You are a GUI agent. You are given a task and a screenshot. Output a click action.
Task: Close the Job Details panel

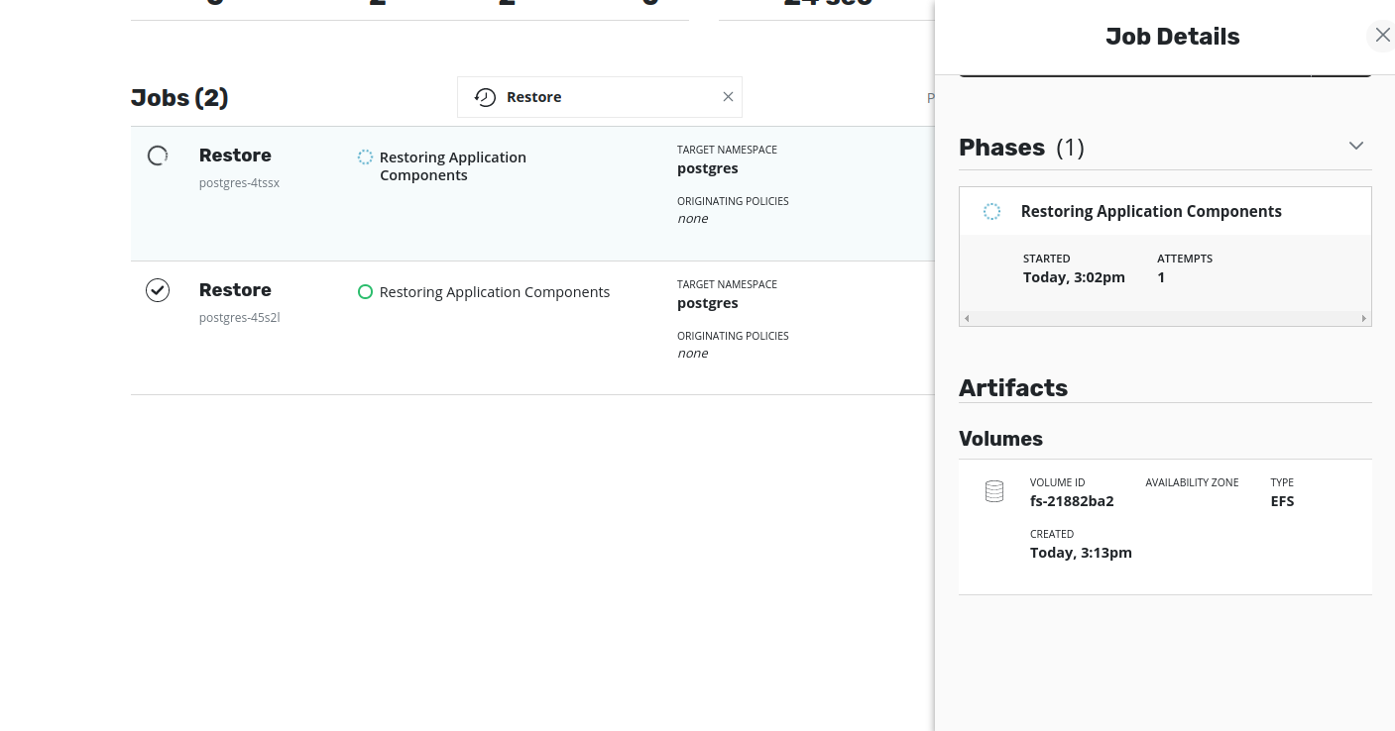coord(1382,36)
